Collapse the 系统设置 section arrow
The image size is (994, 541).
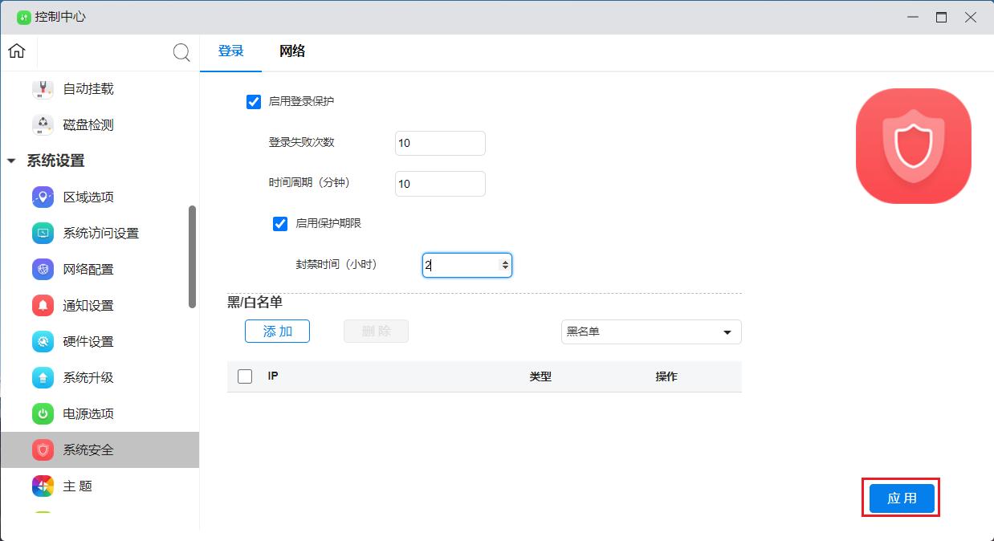(11, 161)
